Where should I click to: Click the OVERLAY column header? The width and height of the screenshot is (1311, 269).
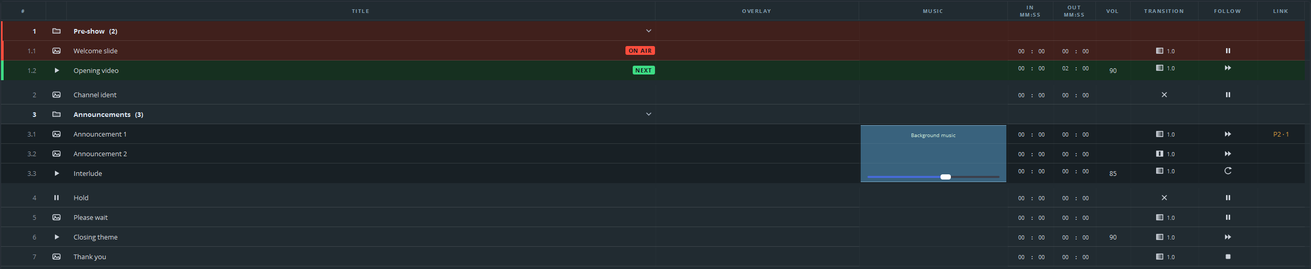pos(757,11)
